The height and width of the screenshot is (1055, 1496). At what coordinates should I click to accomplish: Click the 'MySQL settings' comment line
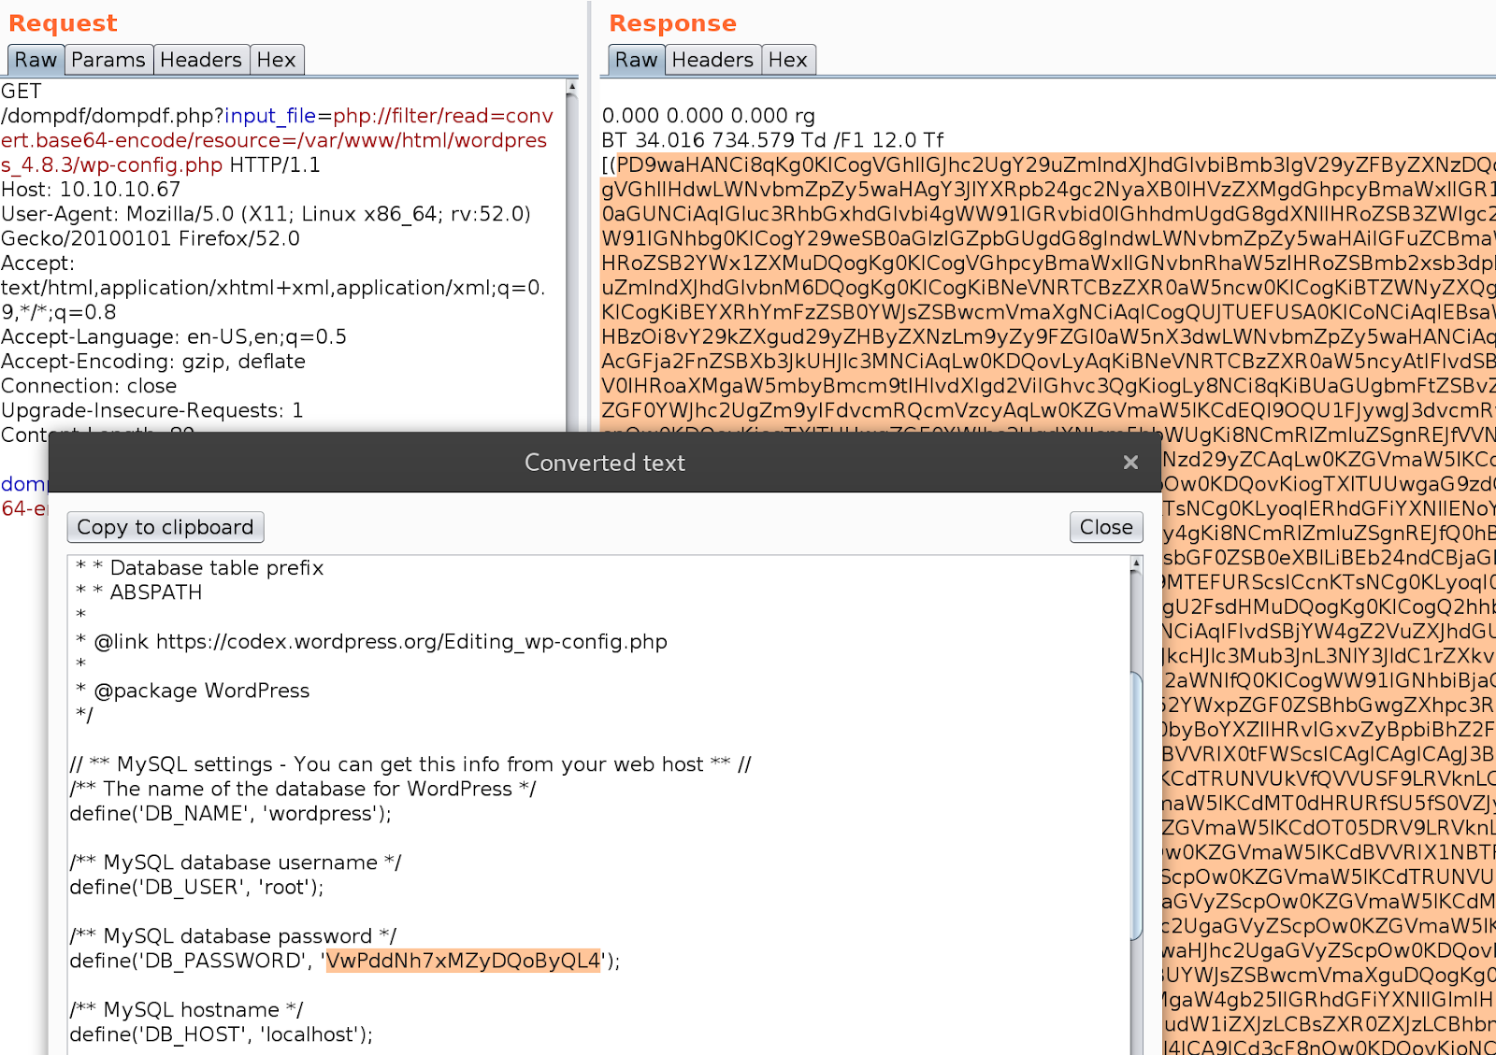point(410,764)
